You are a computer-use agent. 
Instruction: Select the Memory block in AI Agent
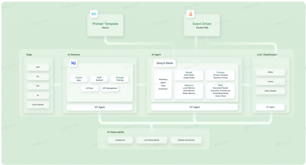[189, 89]
